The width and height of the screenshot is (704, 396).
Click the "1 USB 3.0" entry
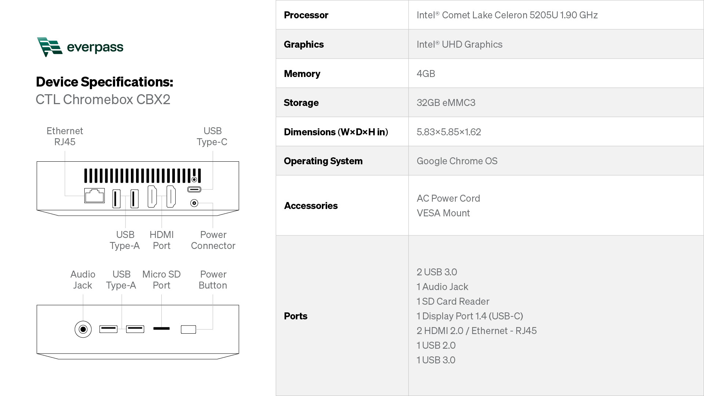pos(436,360)
